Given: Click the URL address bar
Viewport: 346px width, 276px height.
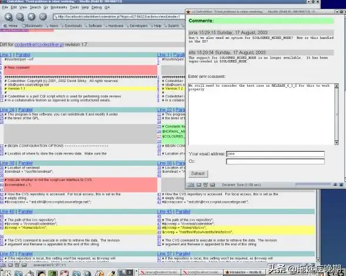Looking at the screenshot, I should click(119, 17).
